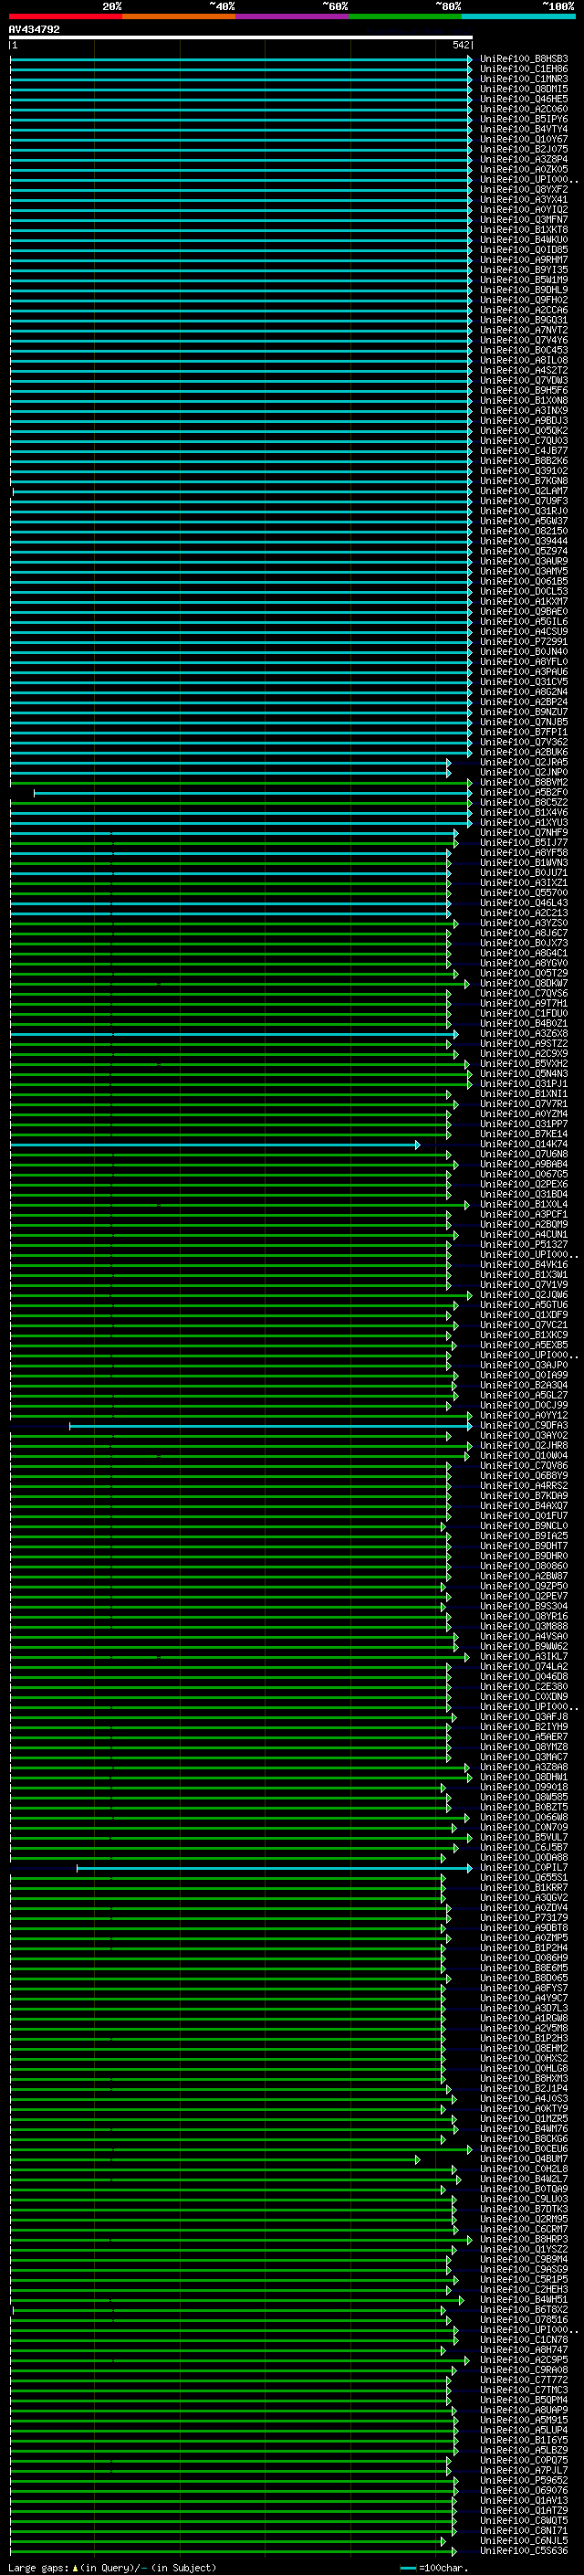Select alignment label UniRef100_A7NVT2
This screenshot has height=2575, width=584.
coord(524,330)
